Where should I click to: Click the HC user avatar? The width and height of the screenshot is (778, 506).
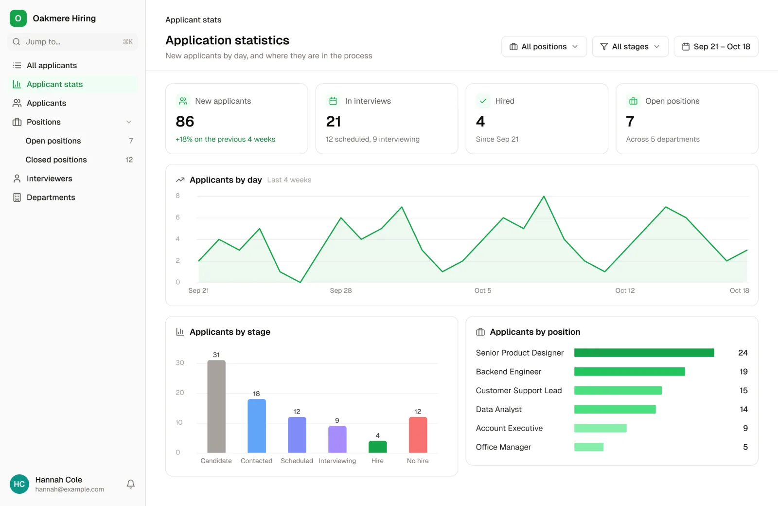[x=19, y=484]
